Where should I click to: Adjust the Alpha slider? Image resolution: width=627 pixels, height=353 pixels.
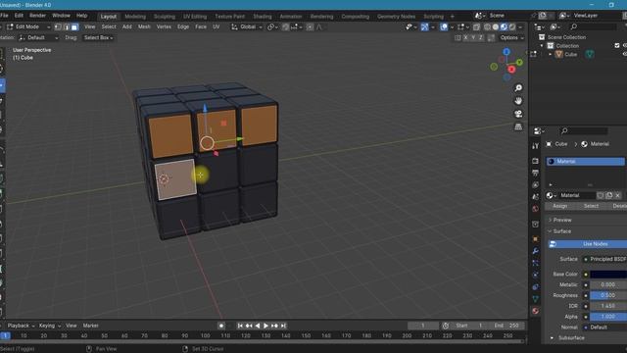[608, 317]
